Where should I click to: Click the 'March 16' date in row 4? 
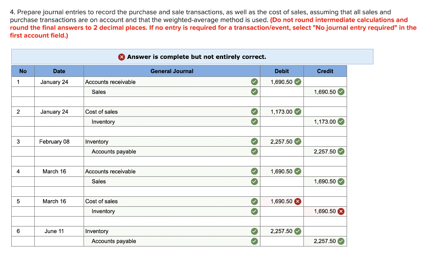click(x=54, y=171)
